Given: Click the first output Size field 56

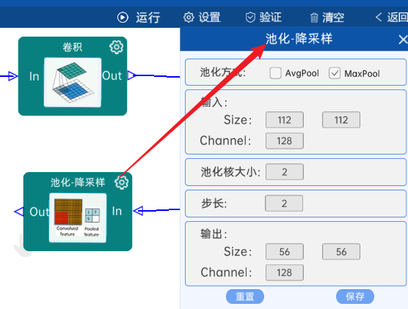Looking at the screenshot, I should tap(285, 251).
